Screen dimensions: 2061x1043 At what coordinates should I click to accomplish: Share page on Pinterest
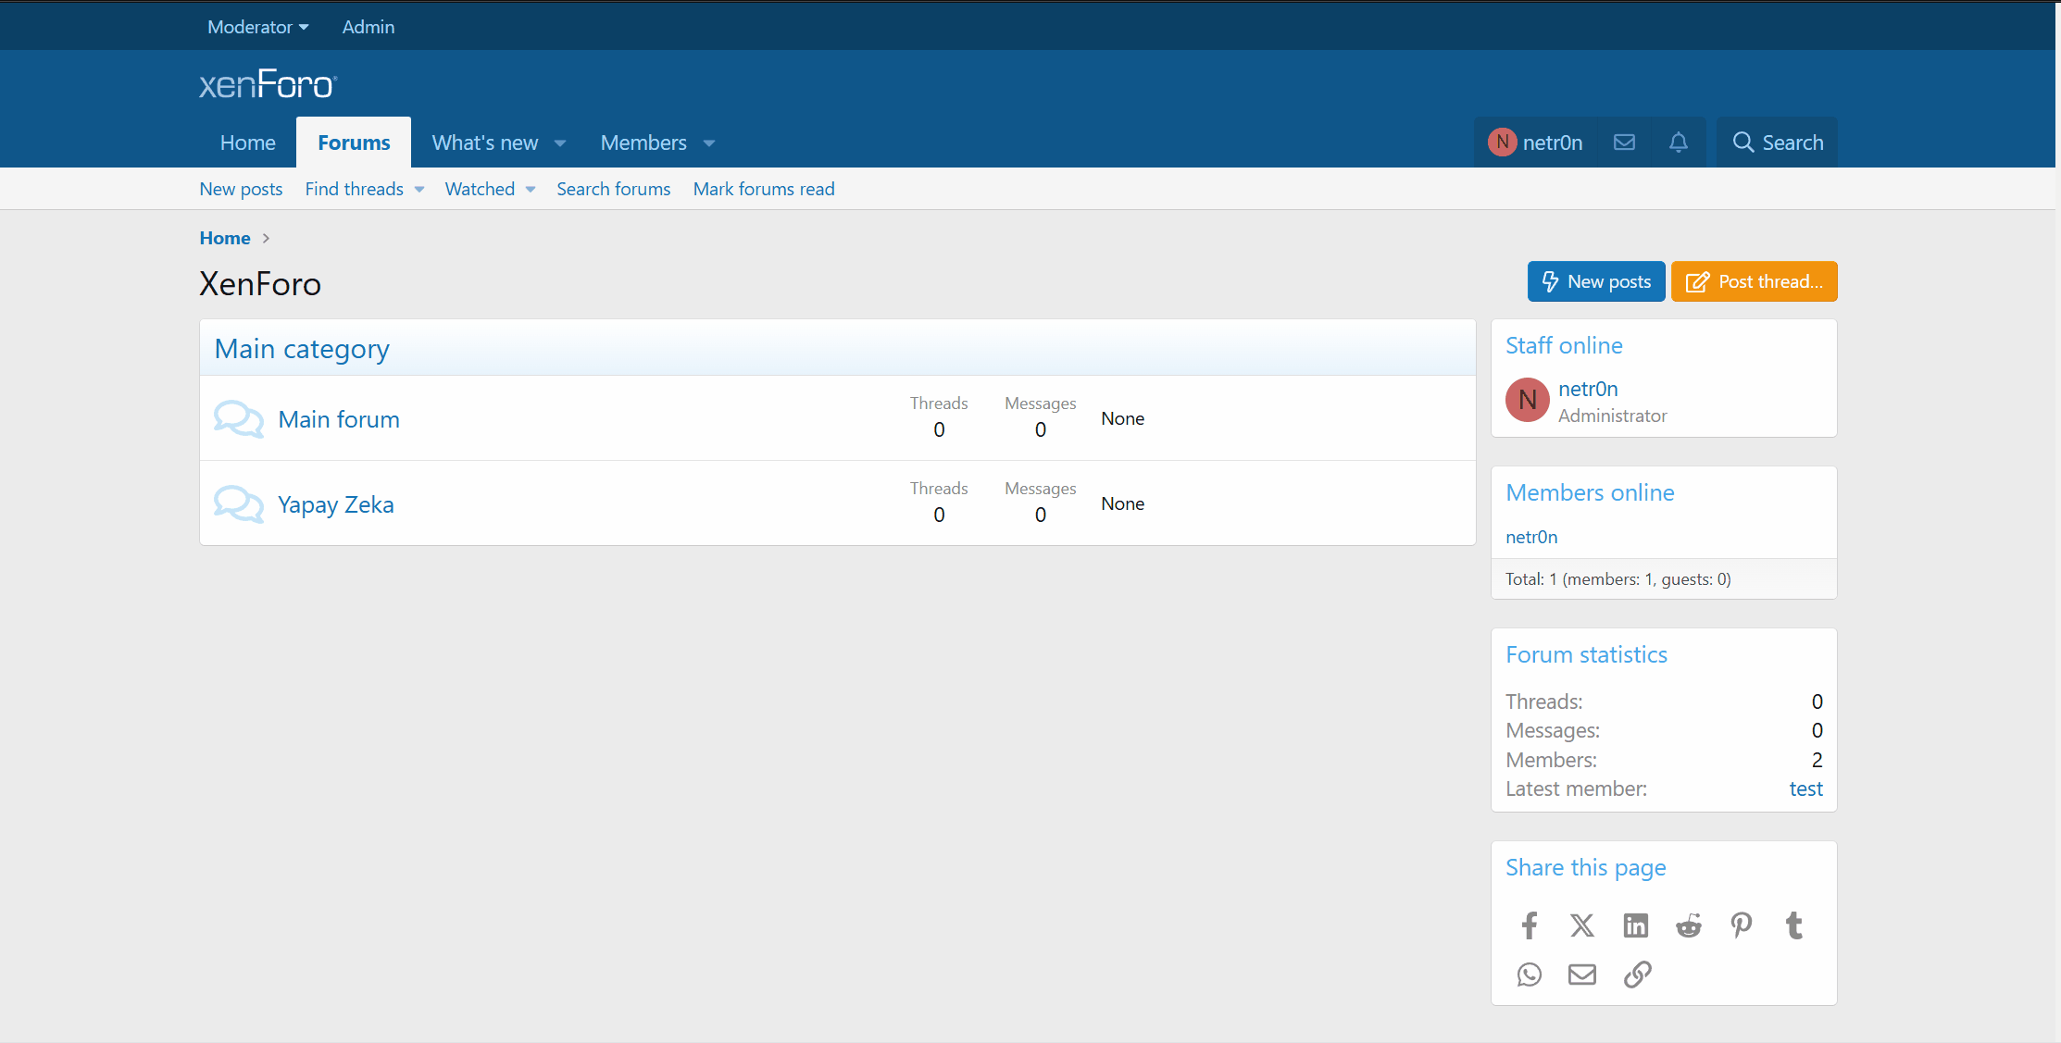[x=1742, y=925]
